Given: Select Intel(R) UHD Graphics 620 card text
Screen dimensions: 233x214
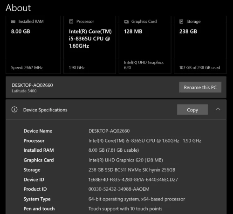Looking at the screenshot, I should pyautogui.click(x=144, y=65).
